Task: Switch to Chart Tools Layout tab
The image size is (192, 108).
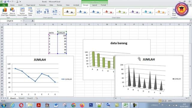Action: pyautogui.click(x=94, y=5)
